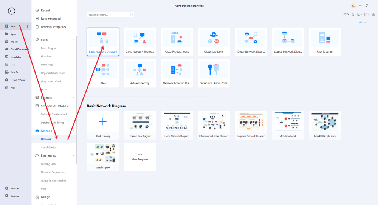This screenshot has width=378, height=205.
Task: Go back using the back arrow icon
Action: [x=12, y=11]
